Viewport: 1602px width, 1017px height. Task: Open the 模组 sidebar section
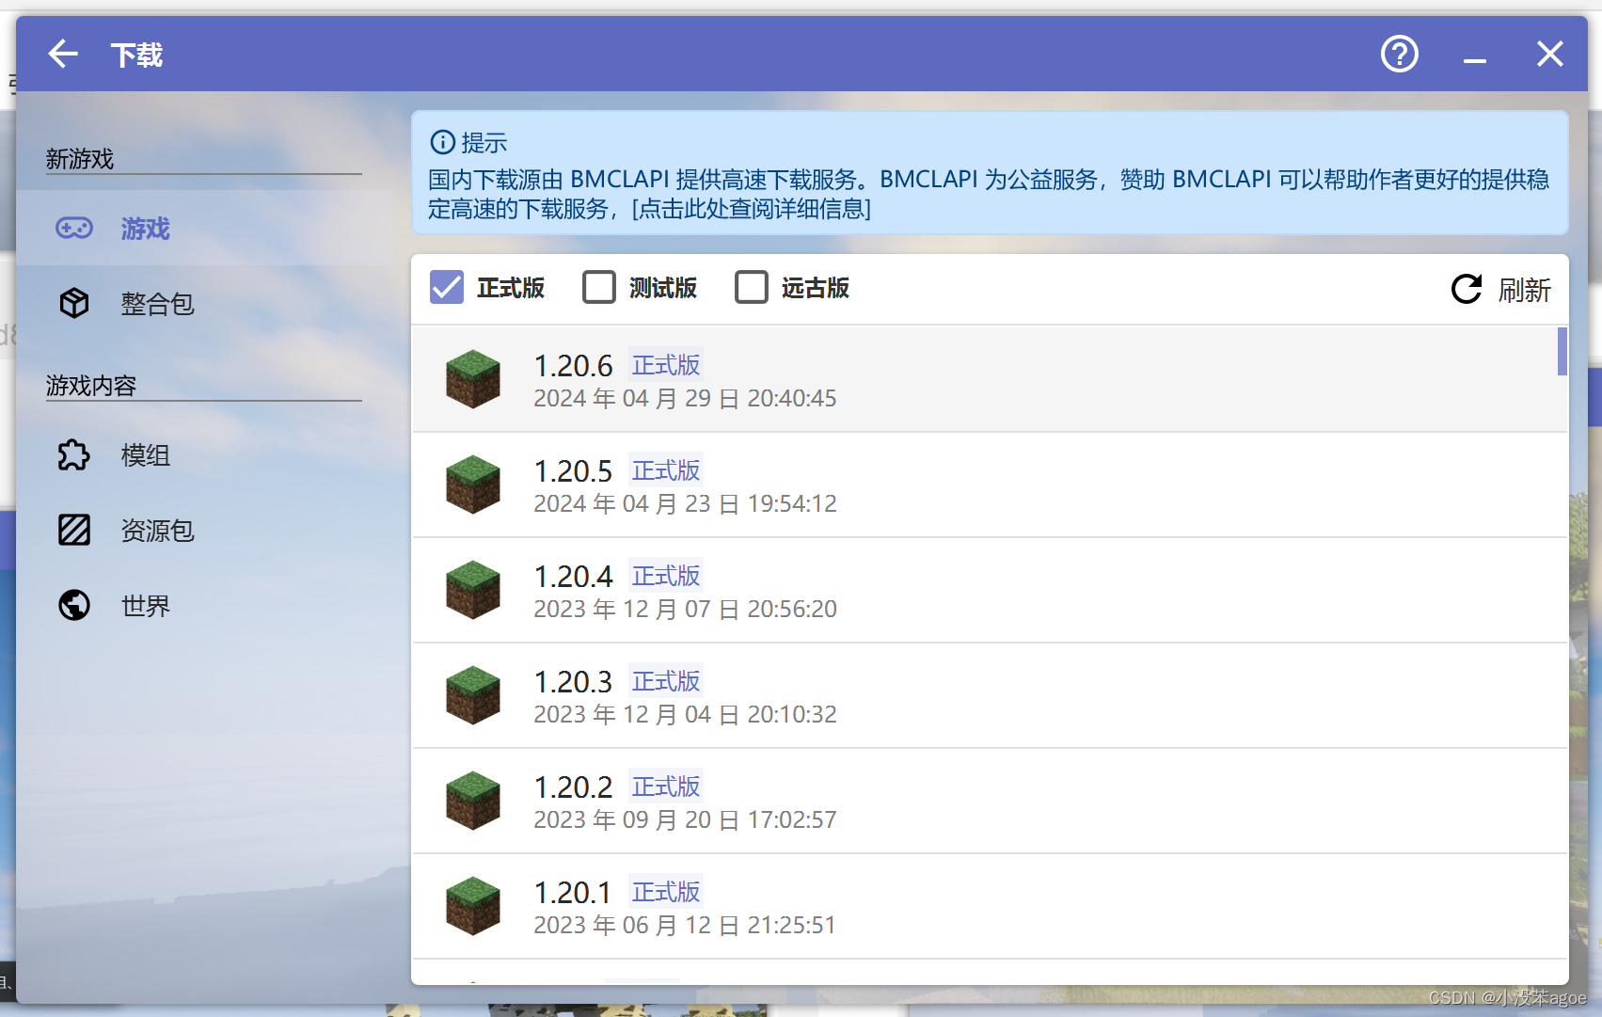click(205, 455)
